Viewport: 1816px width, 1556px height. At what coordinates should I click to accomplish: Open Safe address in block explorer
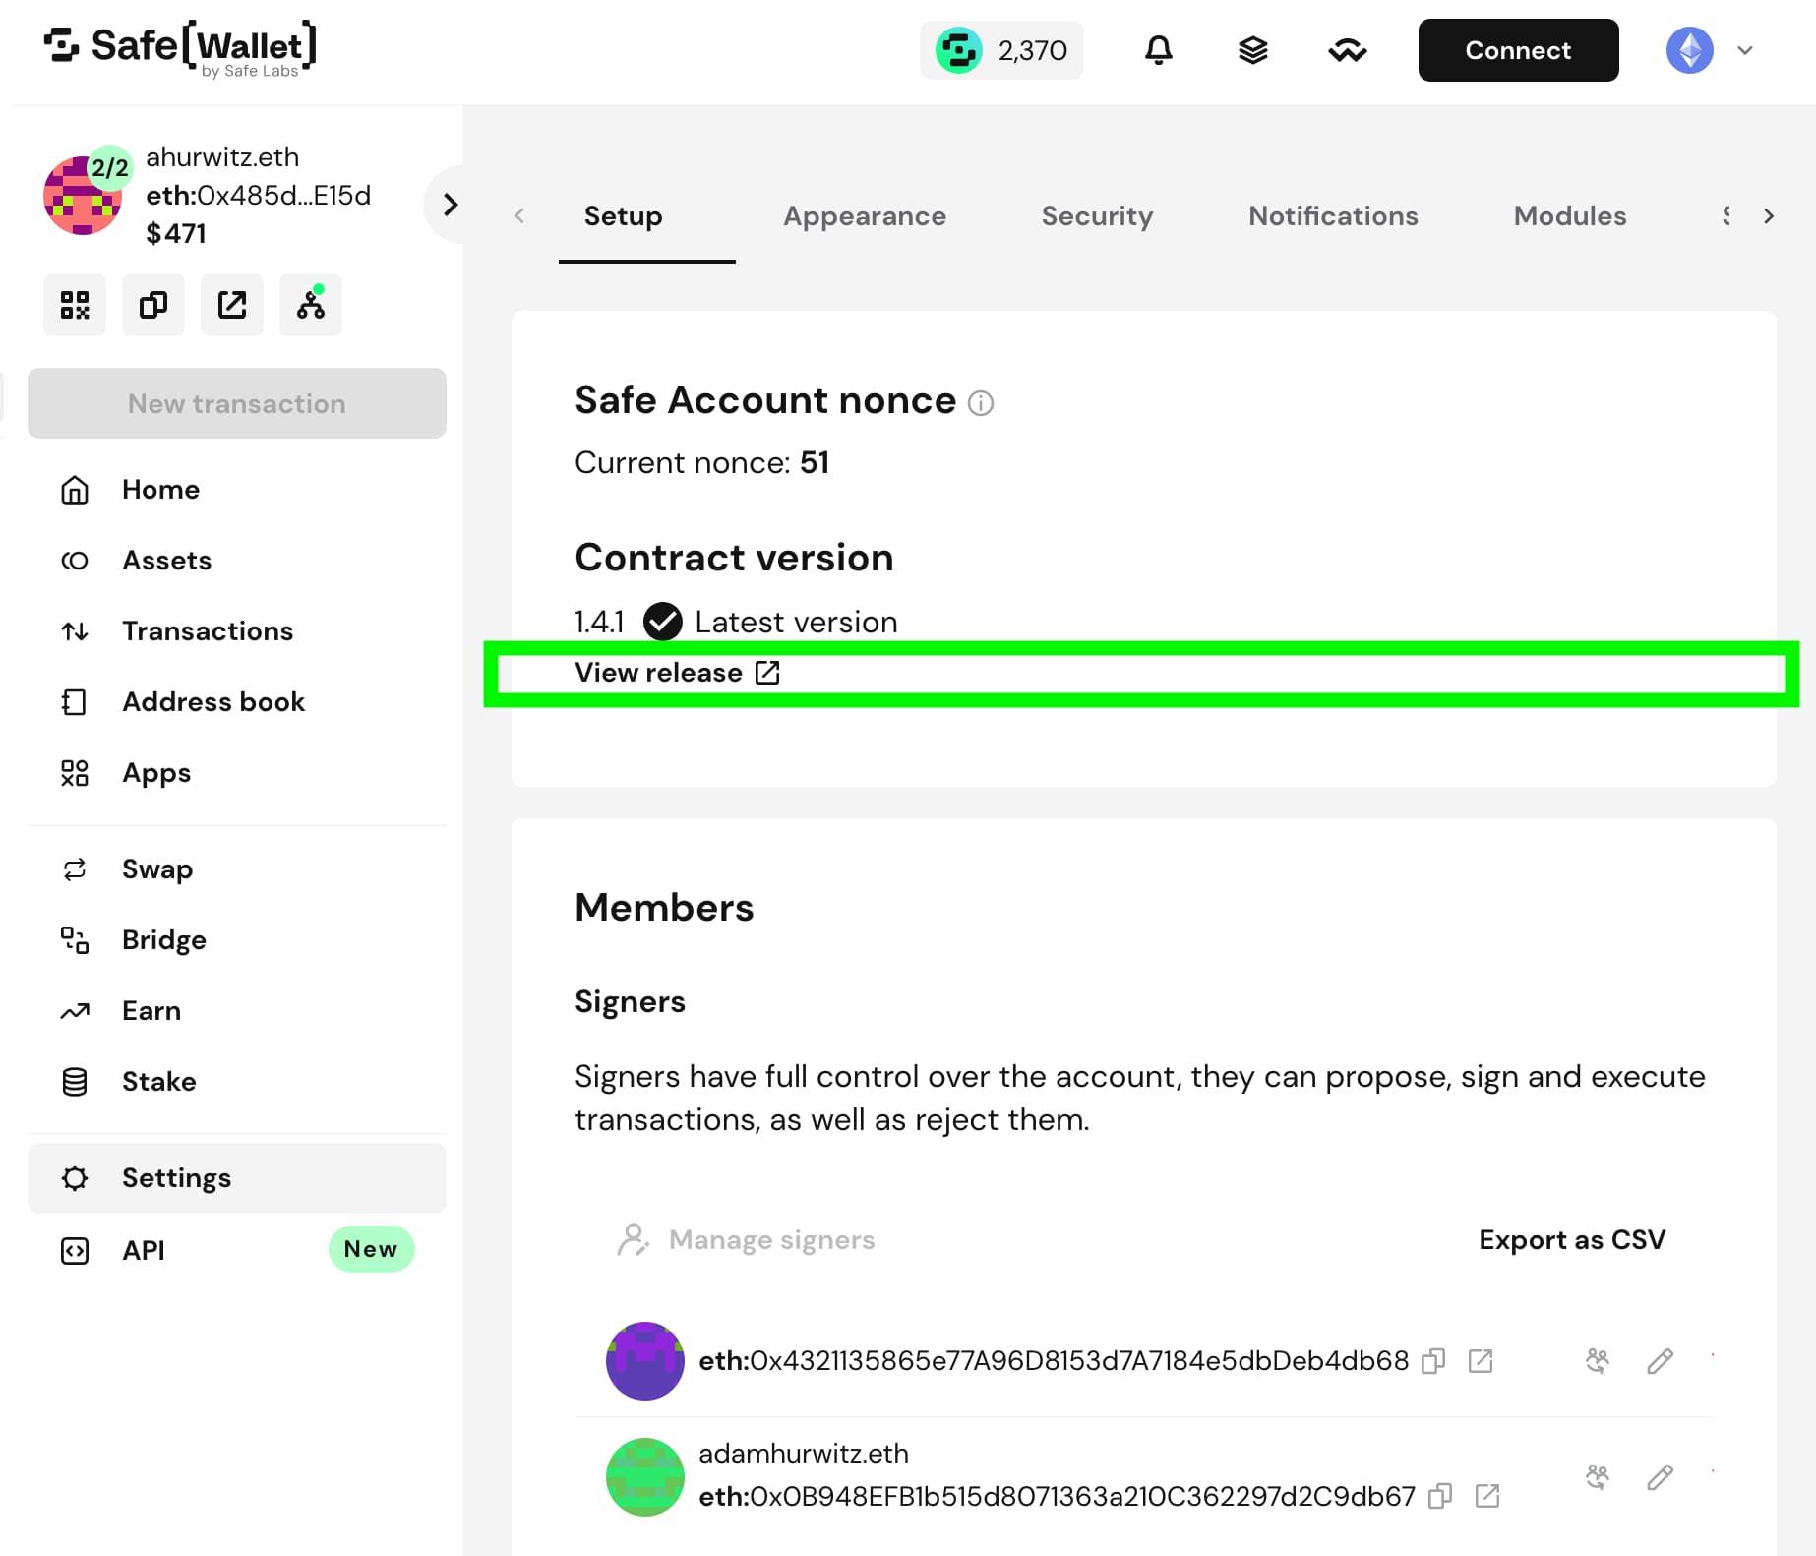232,305
